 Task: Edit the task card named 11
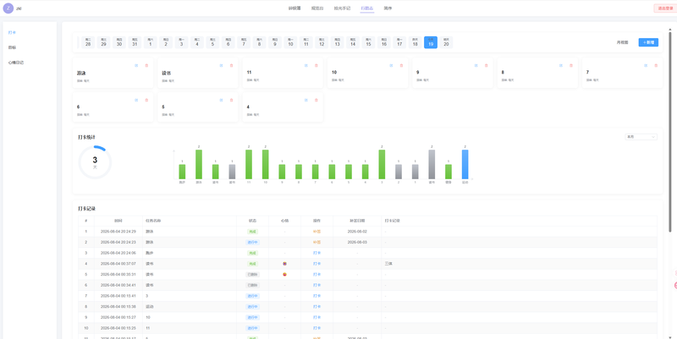[x=306, y=66]
